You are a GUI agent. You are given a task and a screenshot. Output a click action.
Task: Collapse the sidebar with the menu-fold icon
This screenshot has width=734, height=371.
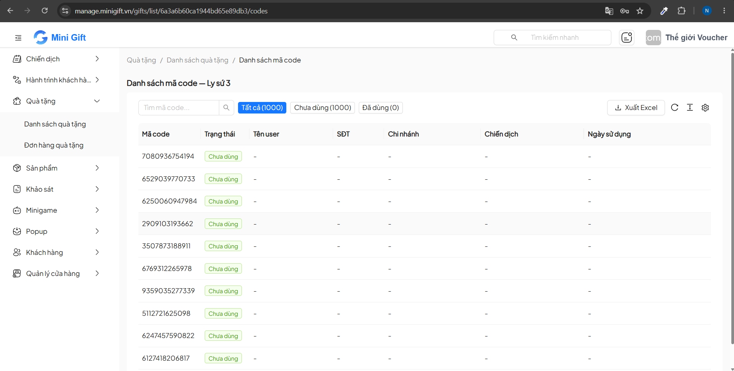[18, 38]
